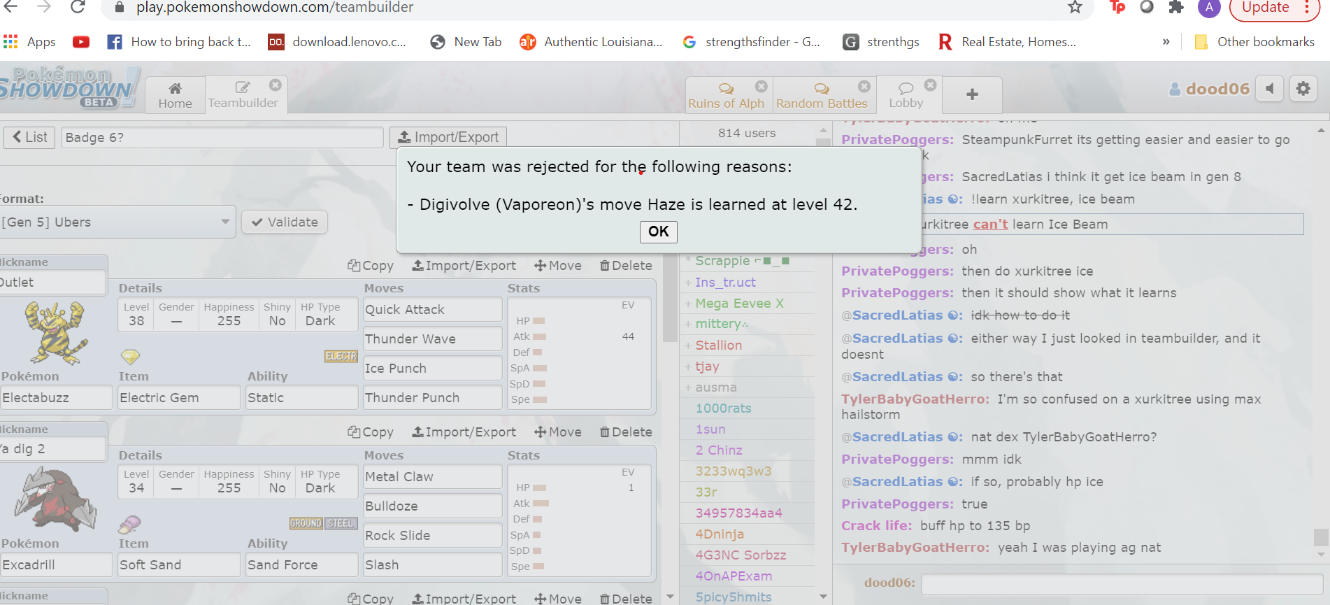1330x605 pixels.
Task: Select the Metal Claw move field
Action: [x=432, y=476]
